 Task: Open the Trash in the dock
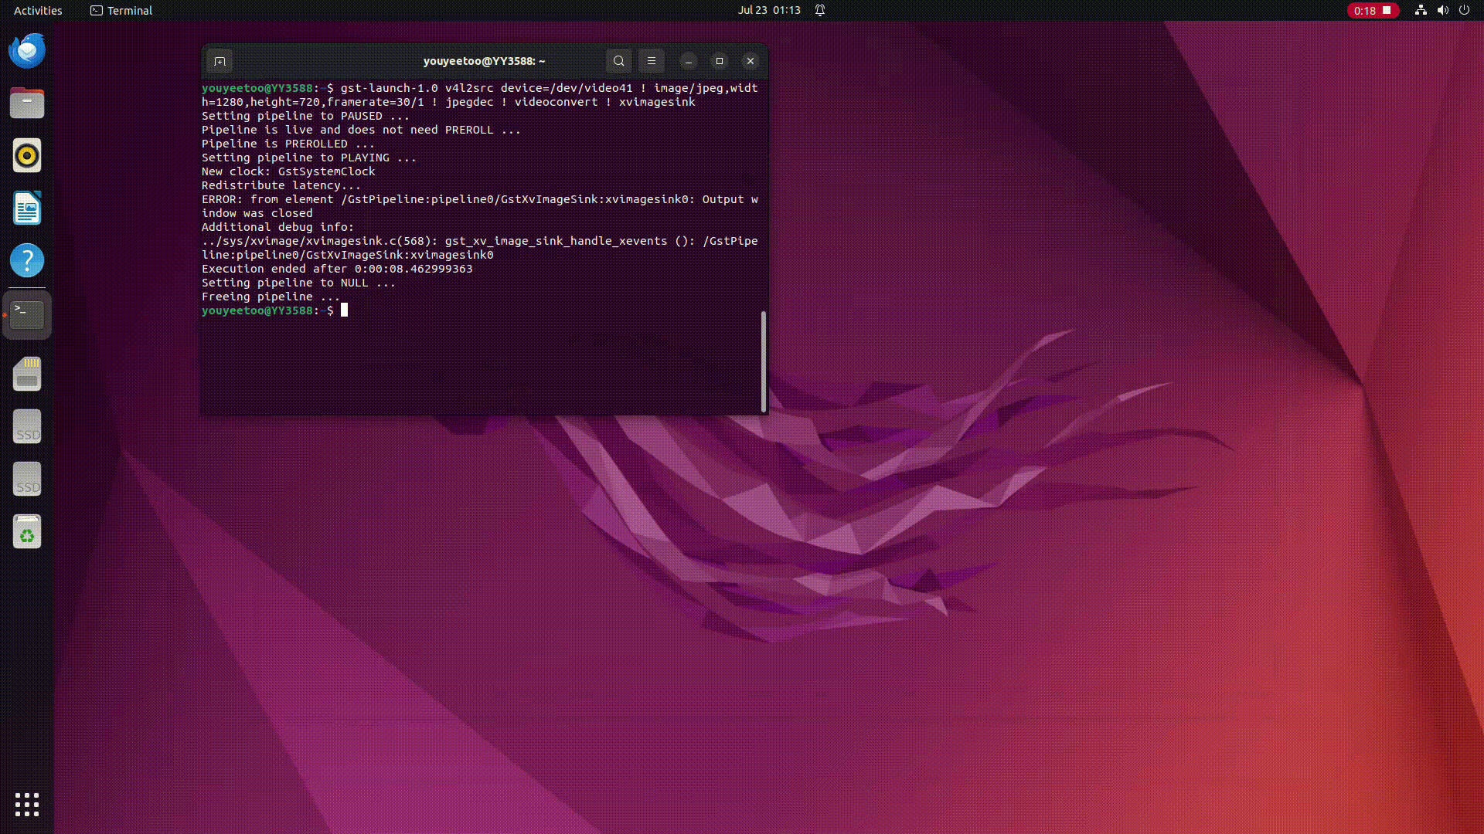pyautogui.click(x=27, y=532)
